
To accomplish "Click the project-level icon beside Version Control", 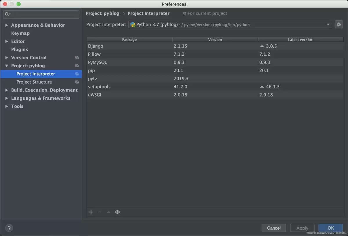I will 77,58.
